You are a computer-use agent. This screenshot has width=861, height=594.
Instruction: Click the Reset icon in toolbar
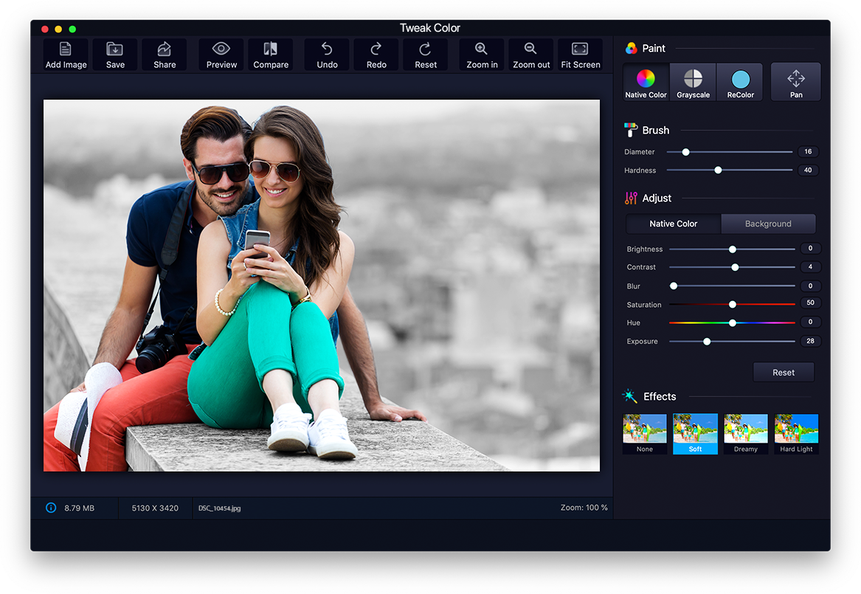point(426,55)
